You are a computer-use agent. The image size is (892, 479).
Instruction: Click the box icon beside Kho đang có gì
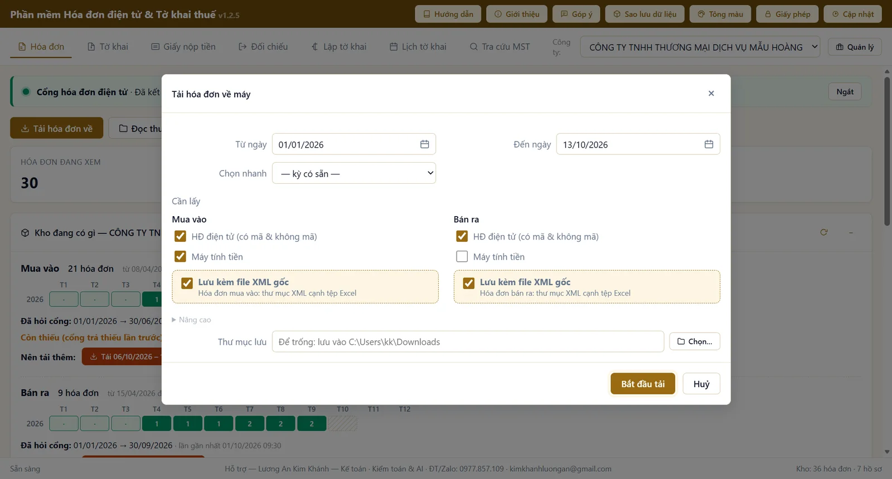[25, 233]
